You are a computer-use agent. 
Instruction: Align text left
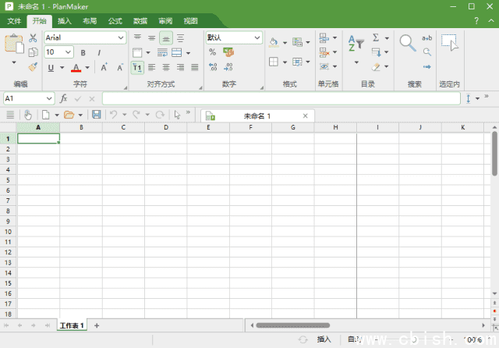click(152, 67)
